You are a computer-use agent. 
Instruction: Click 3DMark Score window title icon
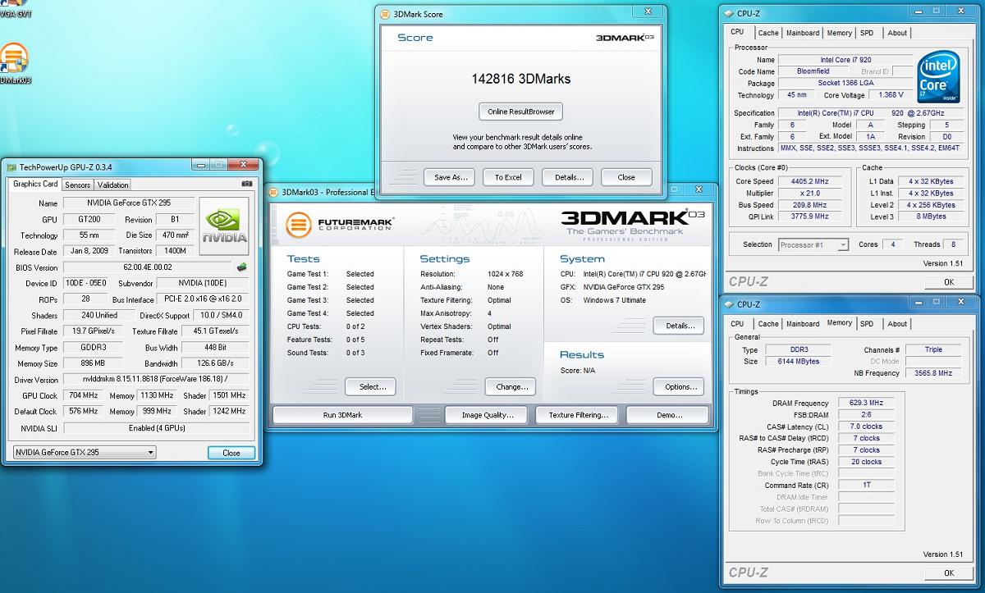coord(387,14)
